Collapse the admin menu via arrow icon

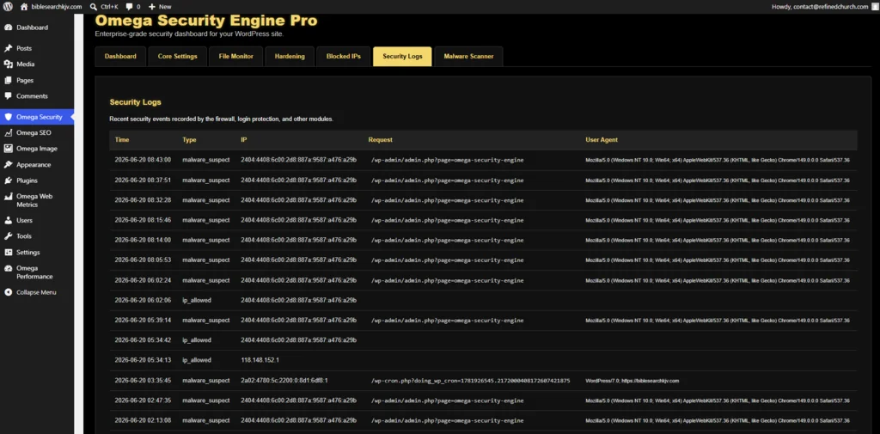[8, 292]
